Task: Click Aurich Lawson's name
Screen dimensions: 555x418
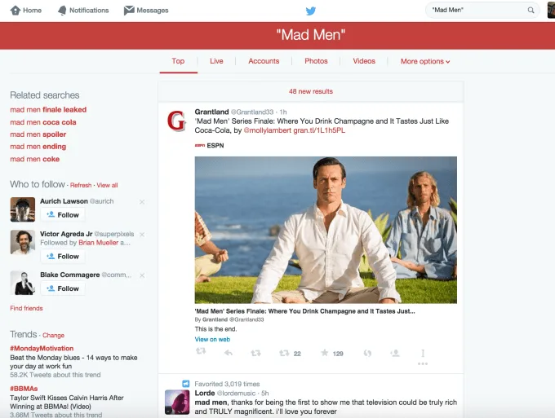Action: tap(64, 201)
